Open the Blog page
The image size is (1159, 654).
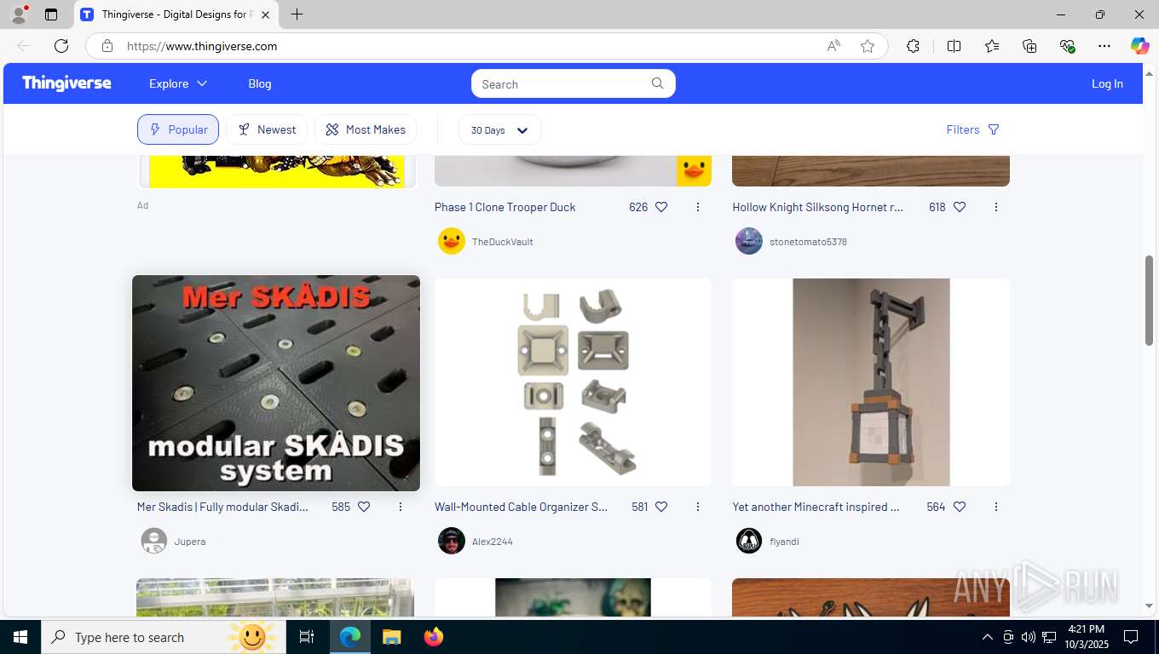[x=260, y=83]
